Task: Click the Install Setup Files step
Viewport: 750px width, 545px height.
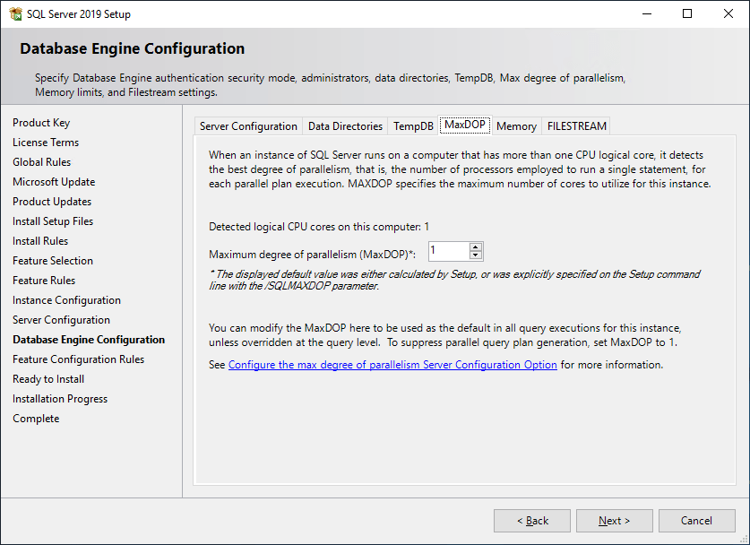Action: click(x=53, y=221)
